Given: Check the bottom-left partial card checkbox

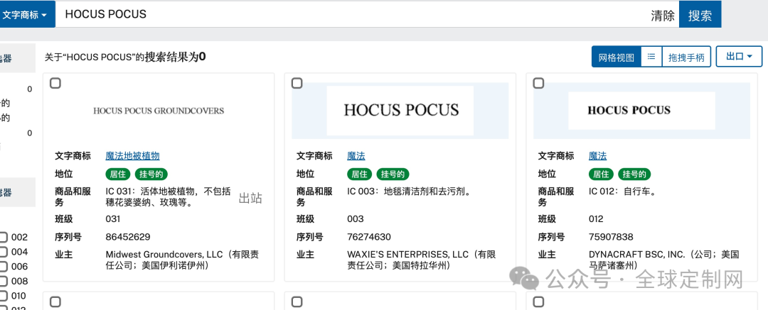Looking at the screenshot, I should pyautogui.click(x=55, y=301).
